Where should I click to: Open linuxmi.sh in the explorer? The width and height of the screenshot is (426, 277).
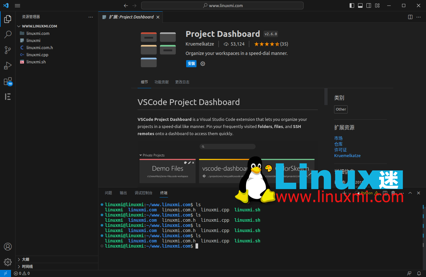(x=57, y=62)
